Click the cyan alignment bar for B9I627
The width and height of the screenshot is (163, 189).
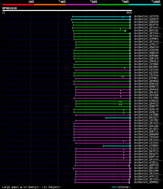pyautogui.click(x=118, y=118)
